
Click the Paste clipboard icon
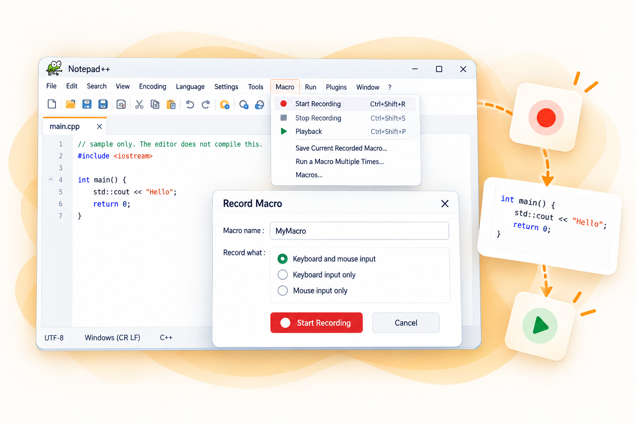coord(171,104)
